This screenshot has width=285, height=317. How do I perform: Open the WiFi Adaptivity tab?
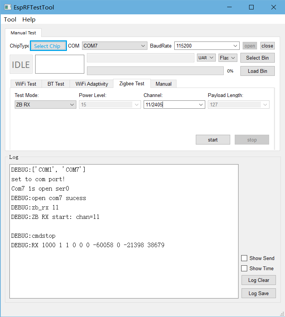coord(92,84)
